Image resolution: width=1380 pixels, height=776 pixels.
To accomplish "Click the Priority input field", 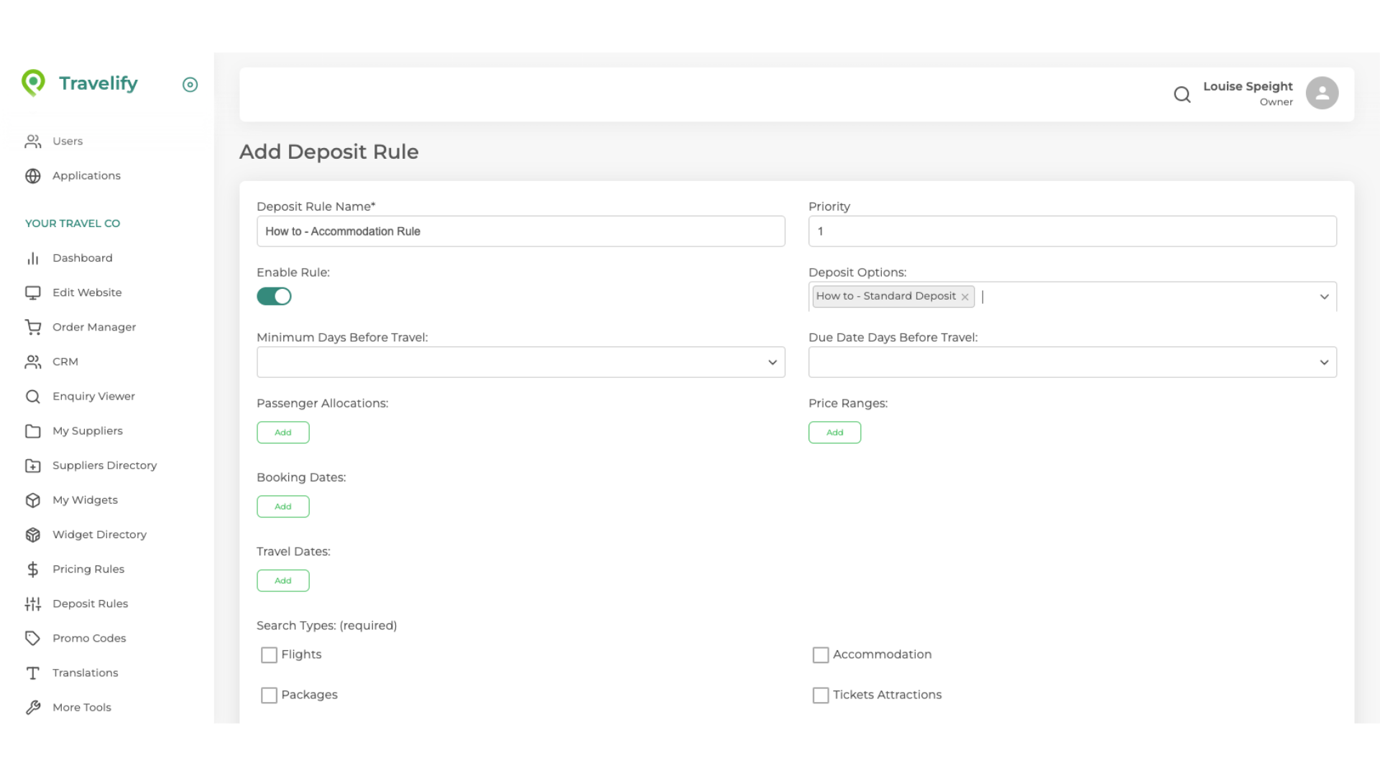I will coord(1072,231).
